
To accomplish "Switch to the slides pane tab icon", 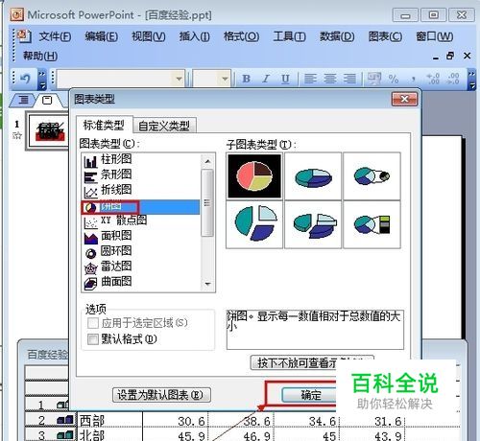I will [47, 100].
